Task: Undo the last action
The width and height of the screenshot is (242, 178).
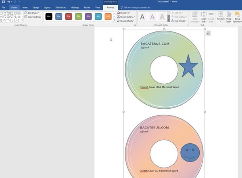Action: point(8,2)
